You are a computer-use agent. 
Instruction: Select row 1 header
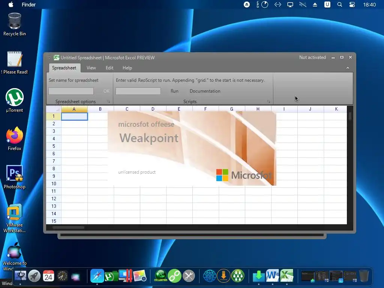[x=54, y=116]
